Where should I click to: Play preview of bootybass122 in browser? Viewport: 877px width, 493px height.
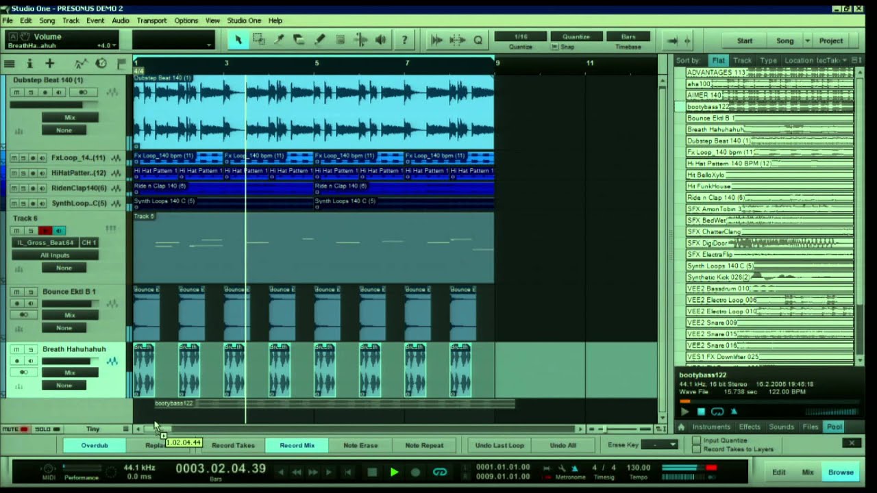684,412
